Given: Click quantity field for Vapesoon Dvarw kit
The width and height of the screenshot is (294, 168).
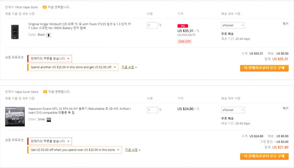Looking at the screenshot, I should click(x=152, y=110).
